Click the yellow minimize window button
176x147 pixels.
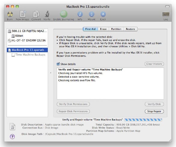point(12,7)
